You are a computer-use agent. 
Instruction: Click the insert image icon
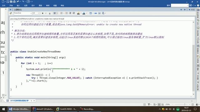[99, 13]
